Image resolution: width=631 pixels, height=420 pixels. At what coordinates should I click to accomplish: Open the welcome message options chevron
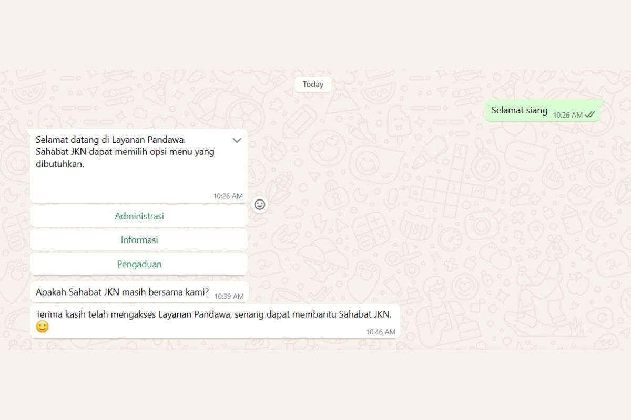[237, 140]
